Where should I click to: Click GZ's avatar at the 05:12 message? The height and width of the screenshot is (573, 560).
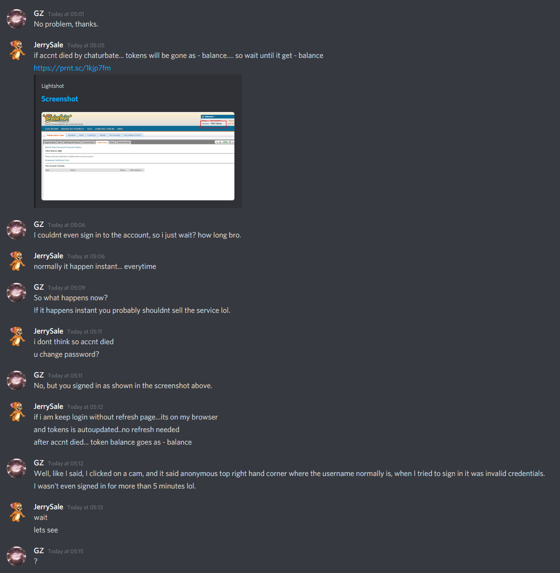[16, 468]
